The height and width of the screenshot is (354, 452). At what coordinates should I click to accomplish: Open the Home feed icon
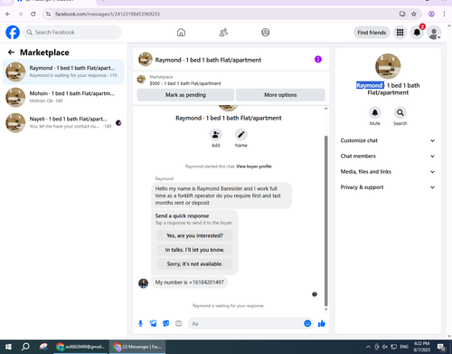(x=181, y=33)
